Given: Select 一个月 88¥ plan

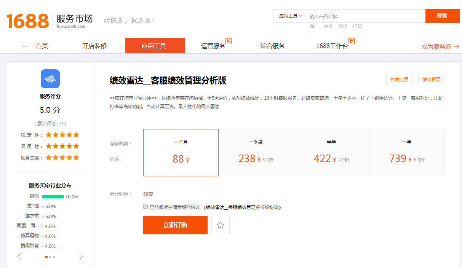Looking at the screenshot, I should [181, 153].
